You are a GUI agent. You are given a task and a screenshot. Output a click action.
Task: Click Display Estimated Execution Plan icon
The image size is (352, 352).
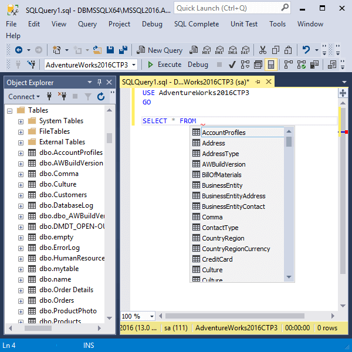coord(245,65)
